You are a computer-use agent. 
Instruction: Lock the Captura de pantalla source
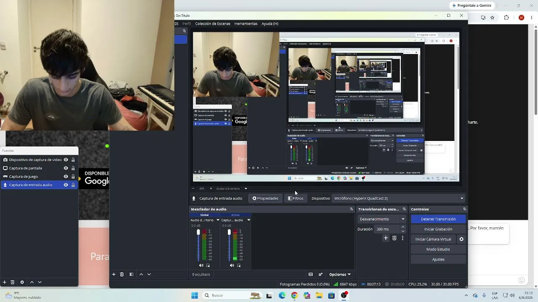73,168
